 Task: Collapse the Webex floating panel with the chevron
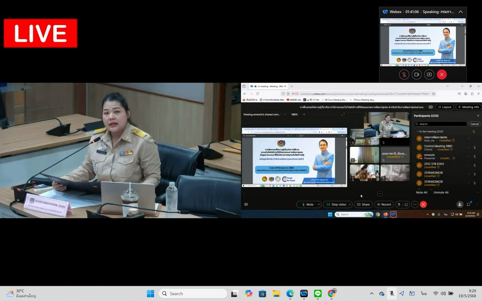point(461,12)
